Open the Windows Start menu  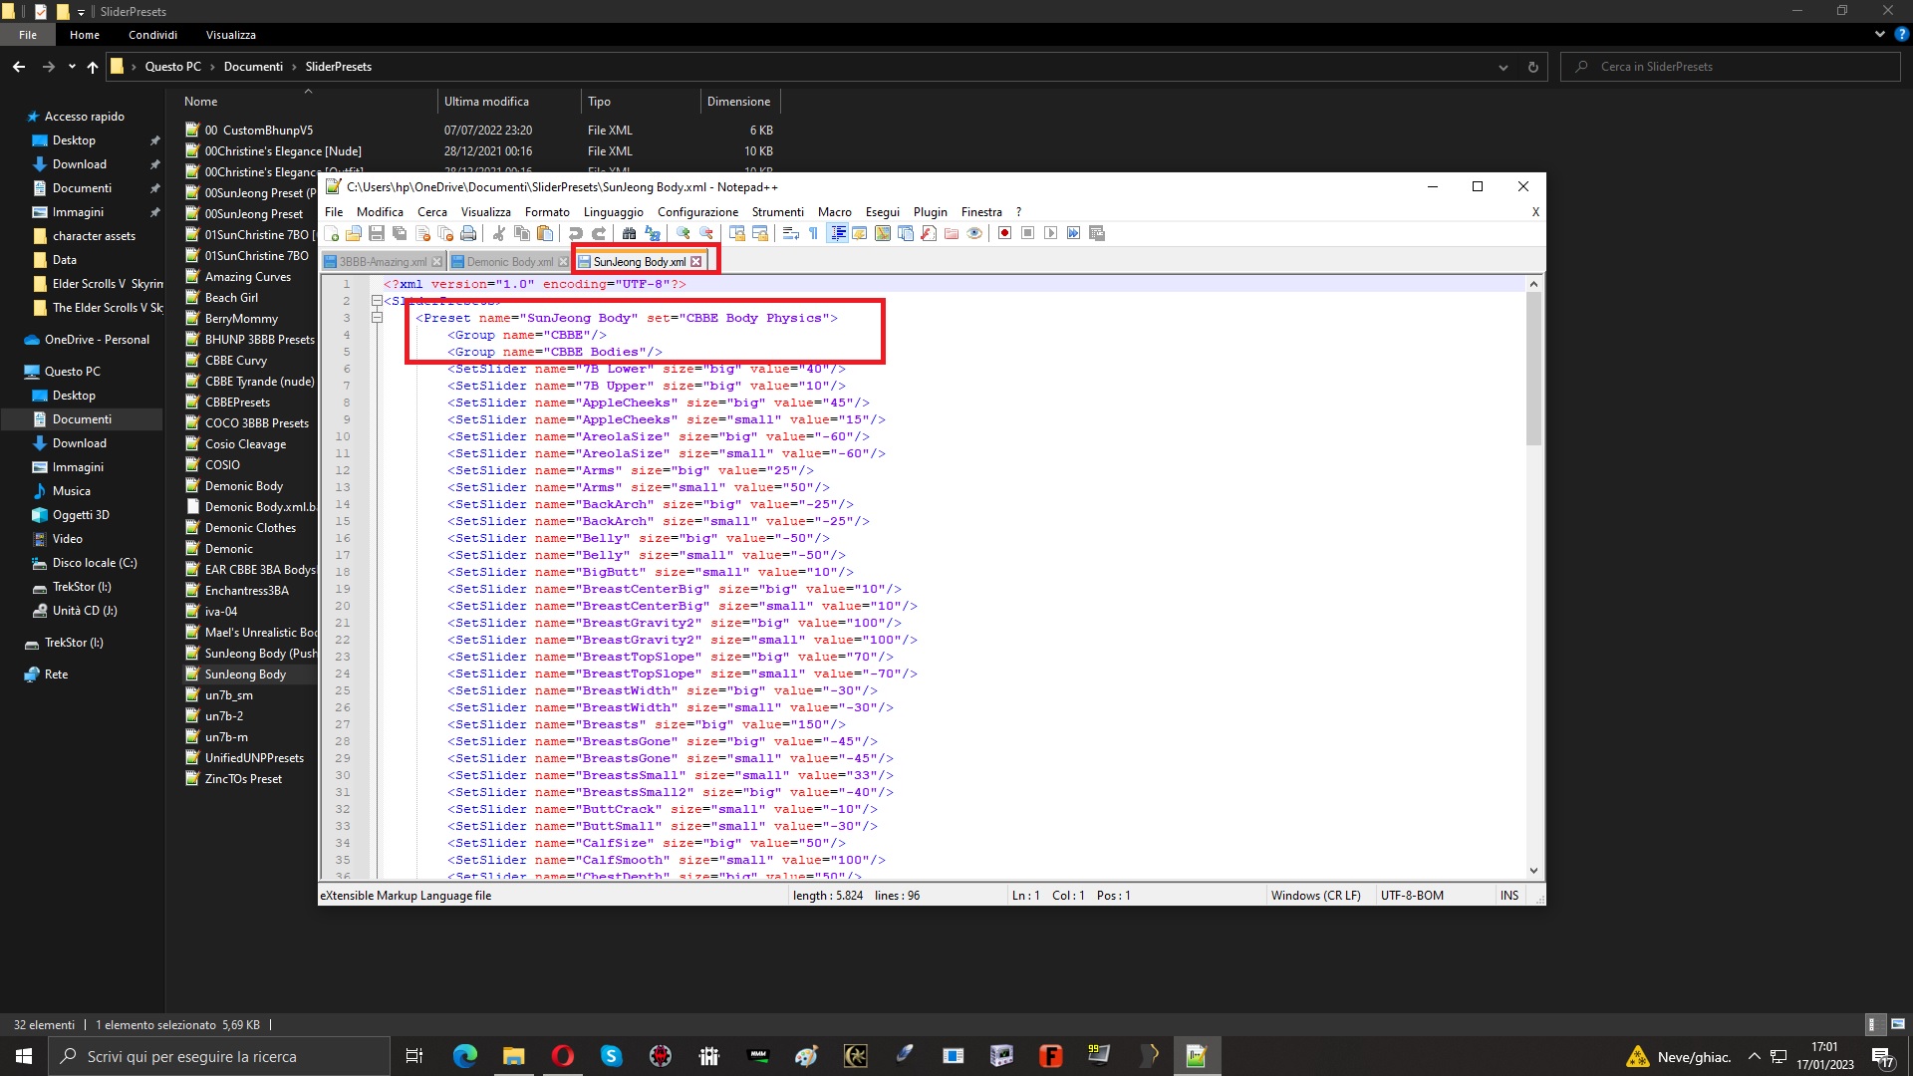click(x=24, y=1056)
